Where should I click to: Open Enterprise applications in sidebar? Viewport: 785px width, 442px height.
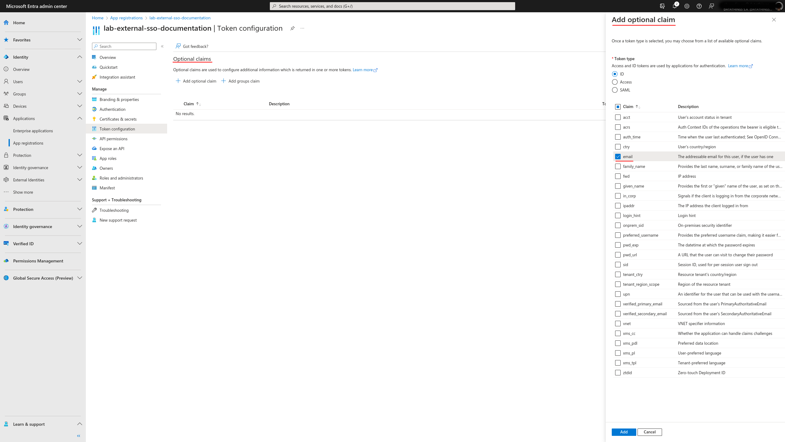click(33, 131)
